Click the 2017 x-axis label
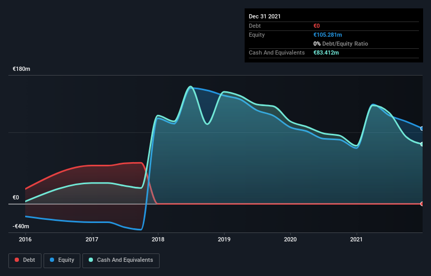 pos(91,239)
